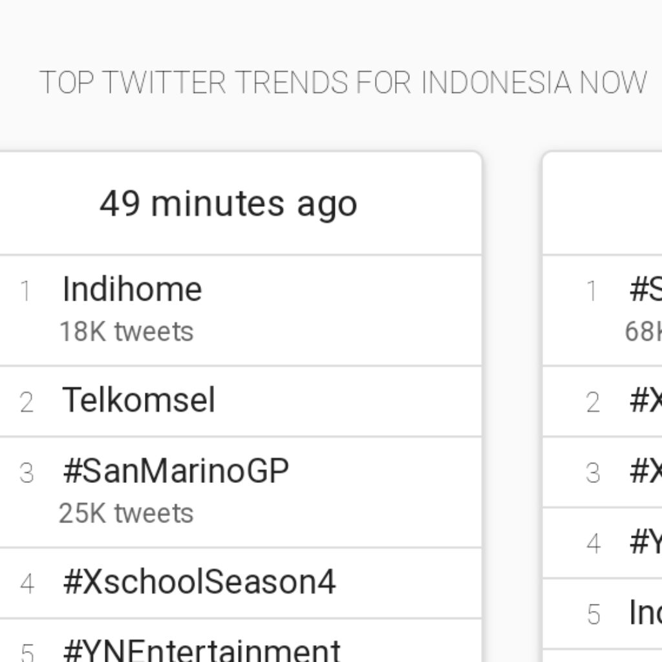
Task: Open the rank 4 hashtag in the second column
Action: click(646, 542)
